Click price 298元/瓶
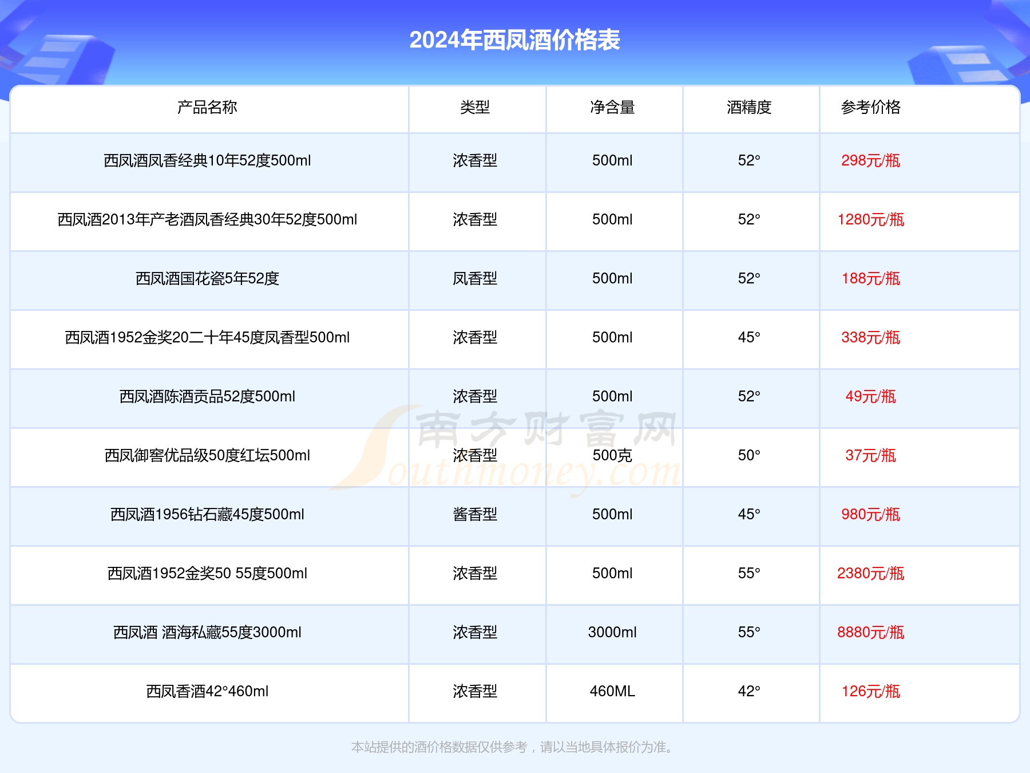Image resolution: width=1030 pixels, height=773 pixels. (x=870, y=160)
